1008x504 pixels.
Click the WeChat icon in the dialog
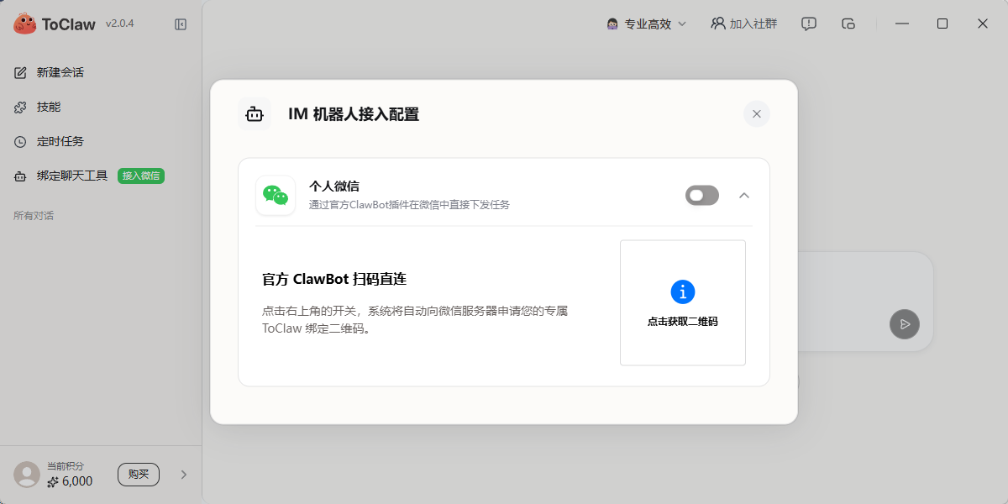coord(276,195)
